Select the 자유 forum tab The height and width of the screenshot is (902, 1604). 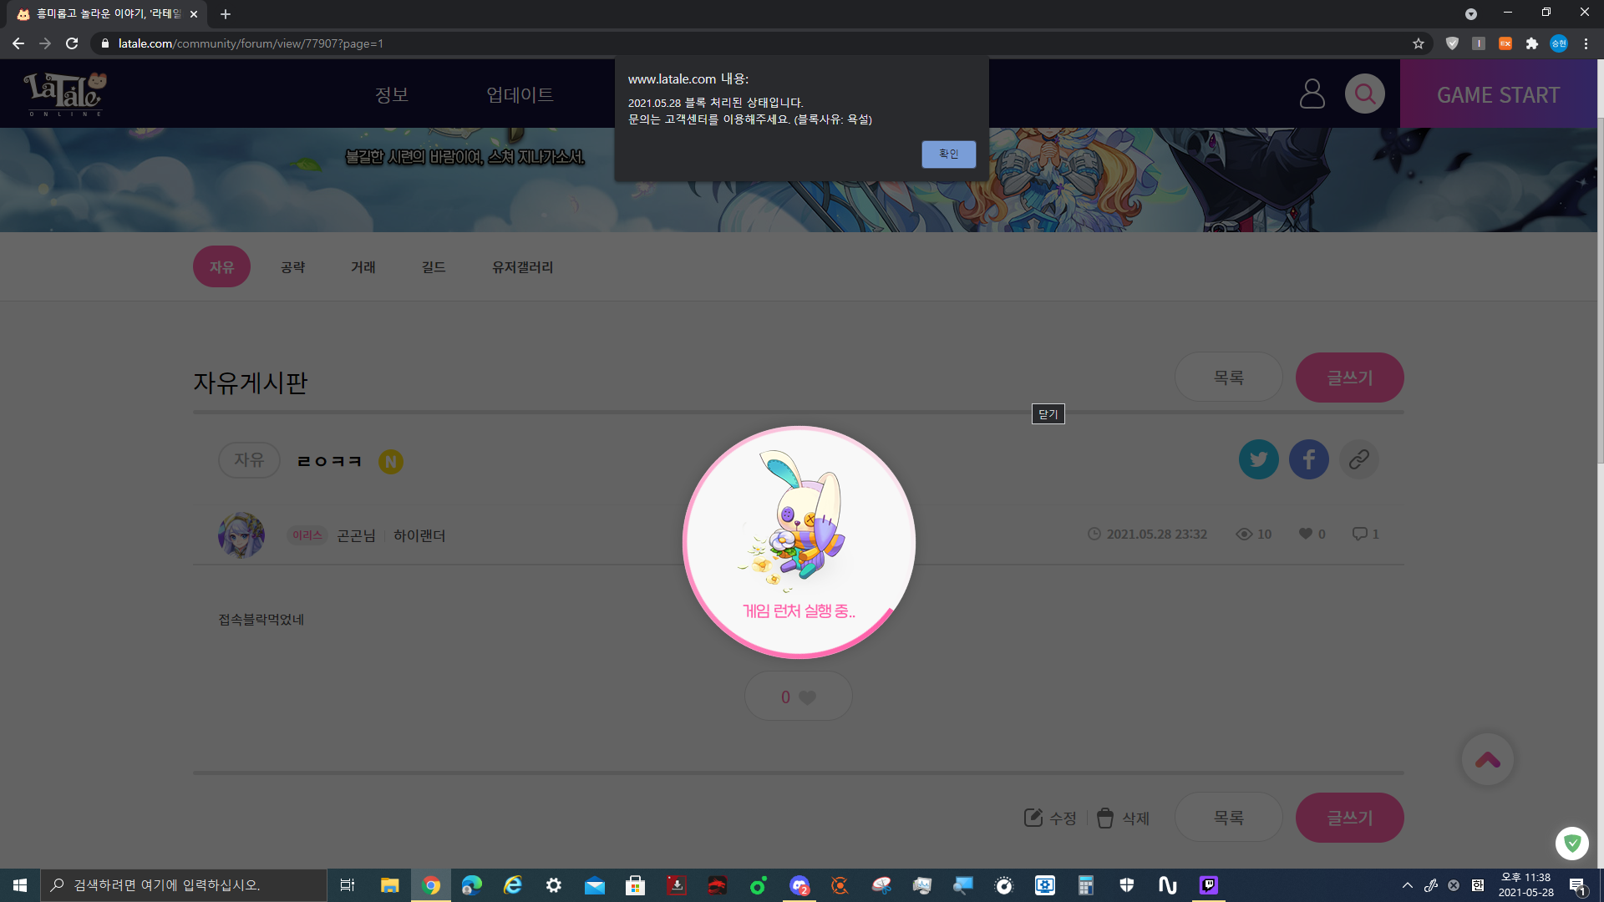pos(221,266)
